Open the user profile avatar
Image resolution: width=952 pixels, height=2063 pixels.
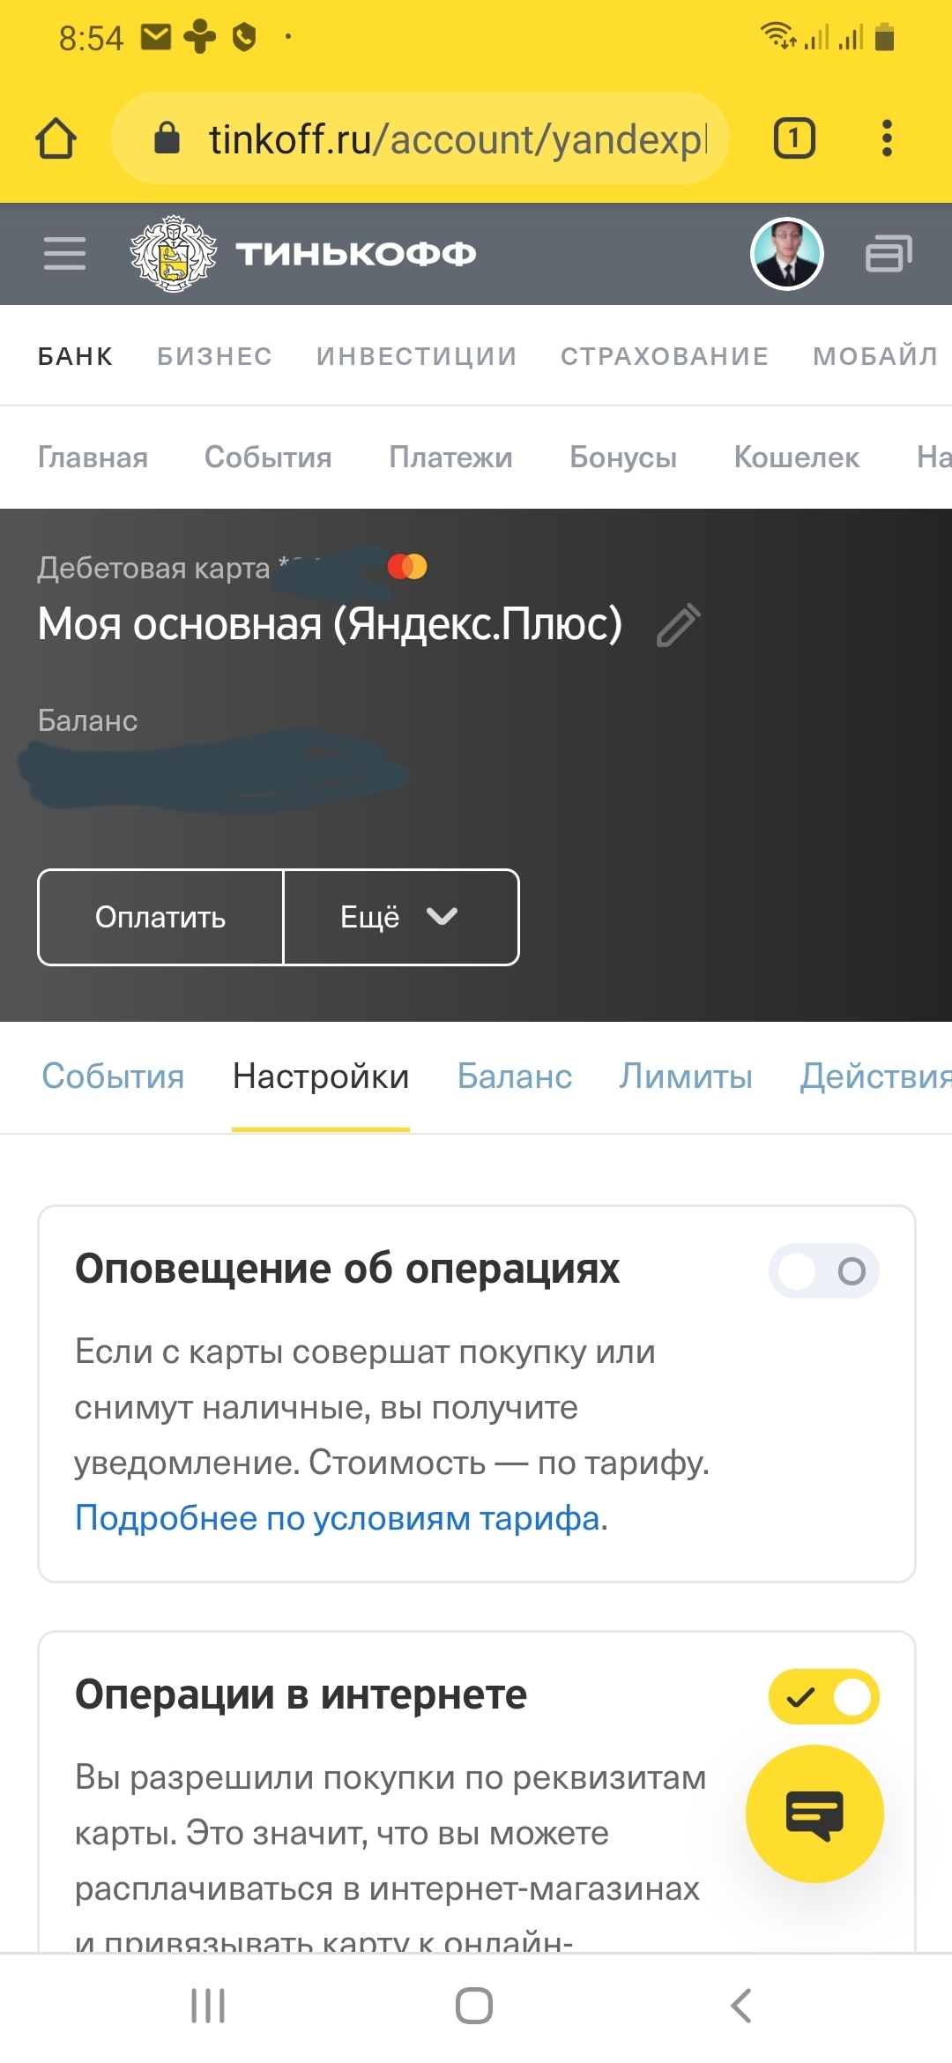pyautogui.click(x=786, y=254)
